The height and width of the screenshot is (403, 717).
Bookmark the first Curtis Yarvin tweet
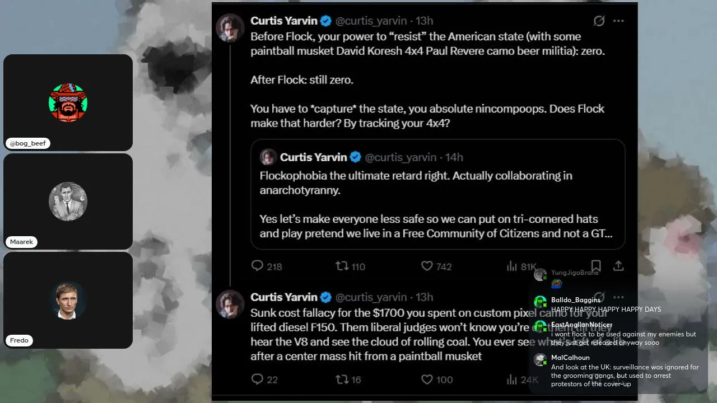click(596, 266)
